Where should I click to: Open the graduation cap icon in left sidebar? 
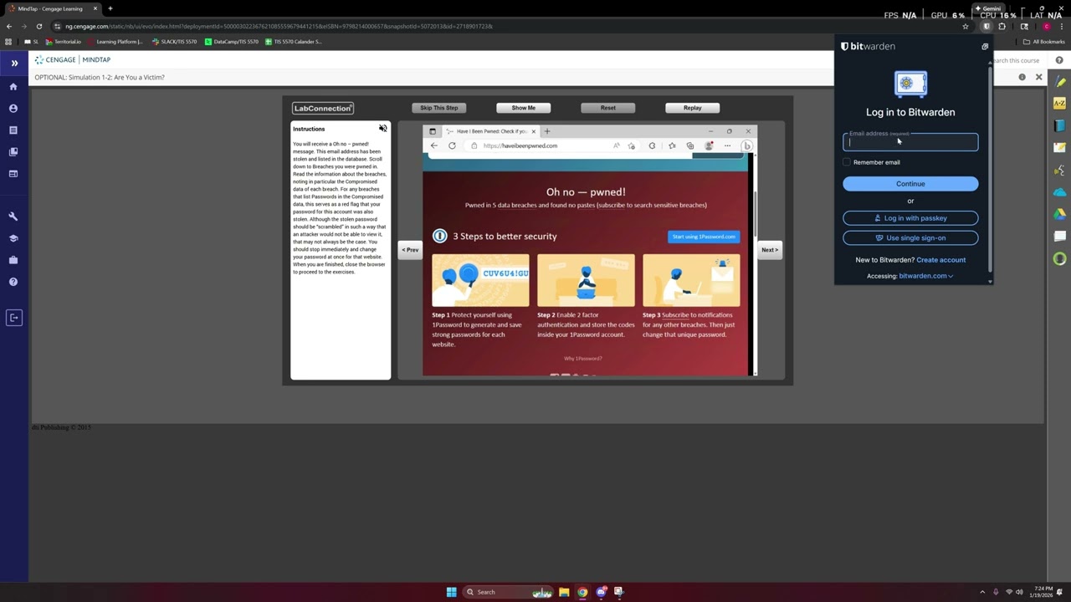[x=13, y=238]
